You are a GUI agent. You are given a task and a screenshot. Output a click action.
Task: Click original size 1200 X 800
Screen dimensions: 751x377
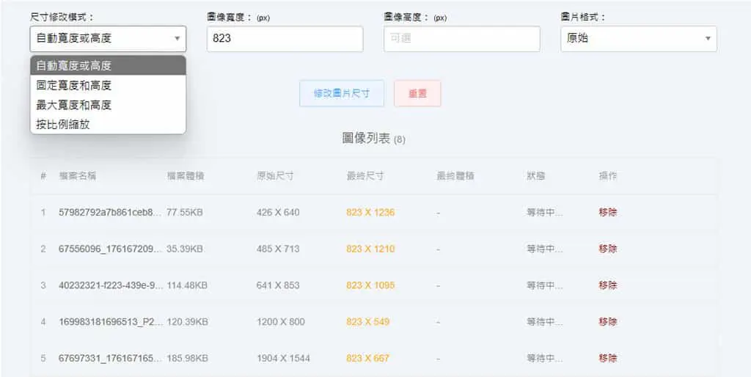(x=281, y=321)
